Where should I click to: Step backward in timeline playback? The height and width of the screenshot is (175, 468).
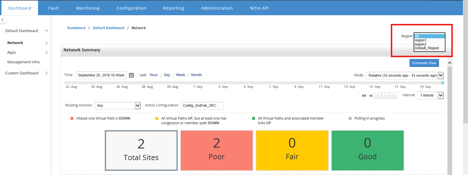click(x=371, y=96)
